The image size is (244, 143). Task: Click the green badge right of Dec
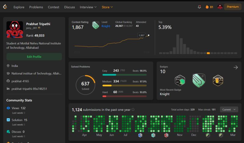(x=208, y=135)
